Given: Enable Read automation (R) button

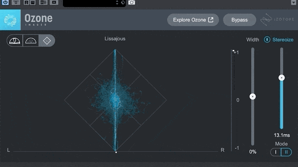Looking at the screenshot, I should (x=26, y=2).
